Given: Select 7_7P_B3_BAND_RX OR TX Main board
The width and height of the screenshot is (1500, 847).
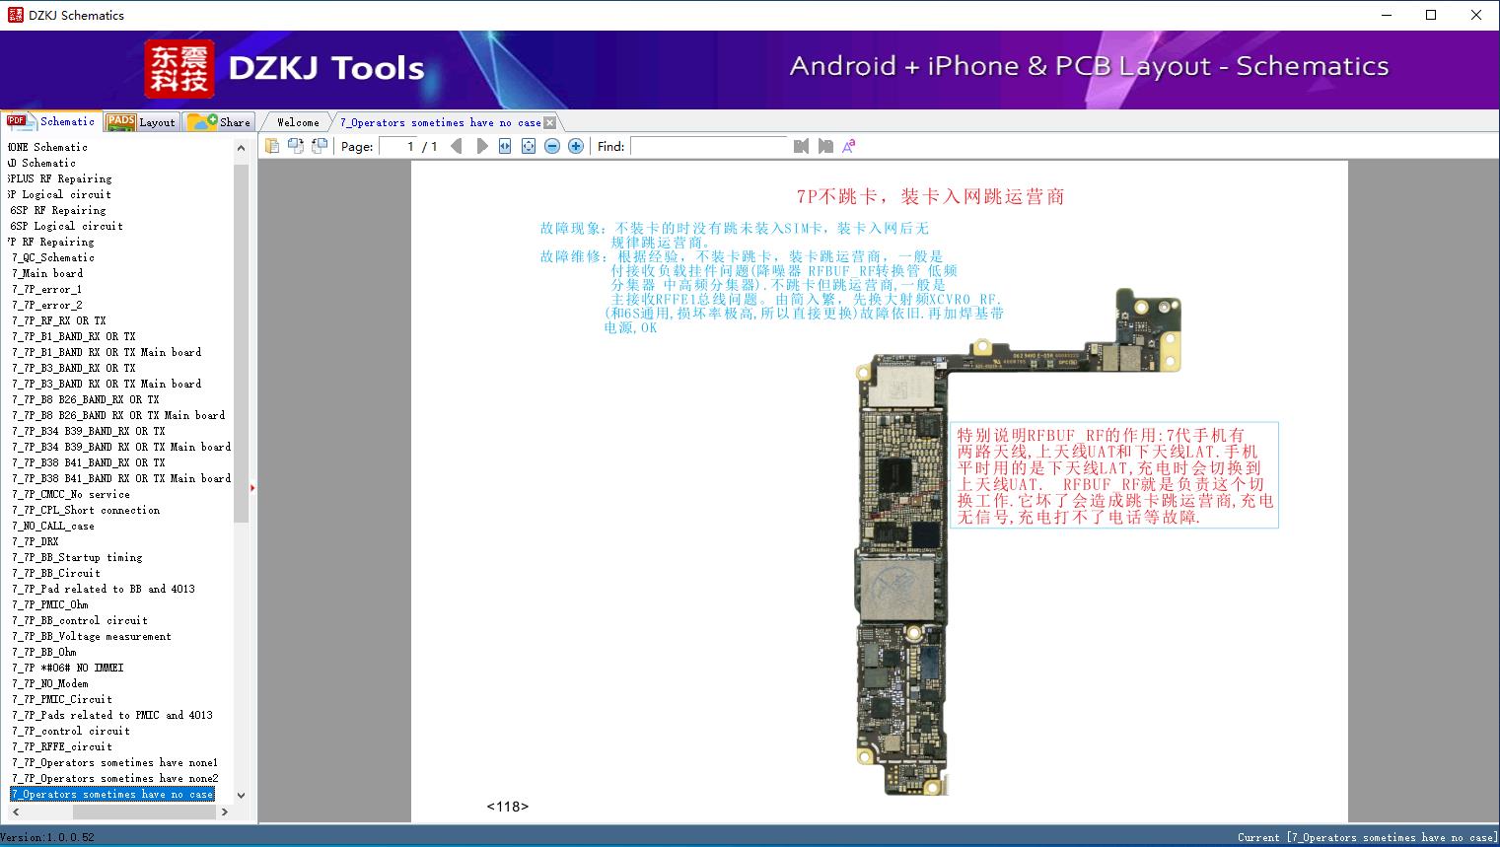Looking at the screenshot, I should 107,384.
